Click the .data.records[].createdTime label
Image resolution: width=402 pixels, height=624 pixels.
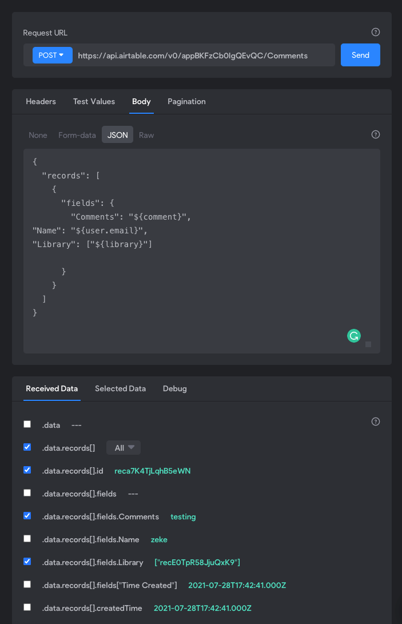(x=92, y=608)
